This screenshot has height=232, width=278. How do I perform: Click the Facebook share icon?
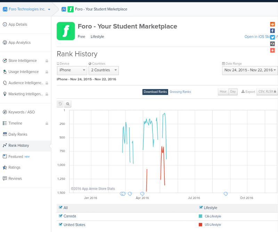272,31
